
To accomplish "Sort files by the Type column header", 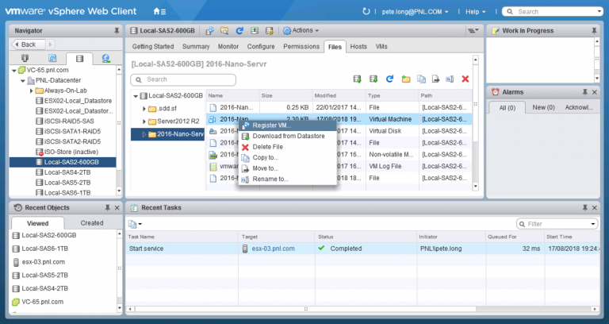I will point(393,95).
